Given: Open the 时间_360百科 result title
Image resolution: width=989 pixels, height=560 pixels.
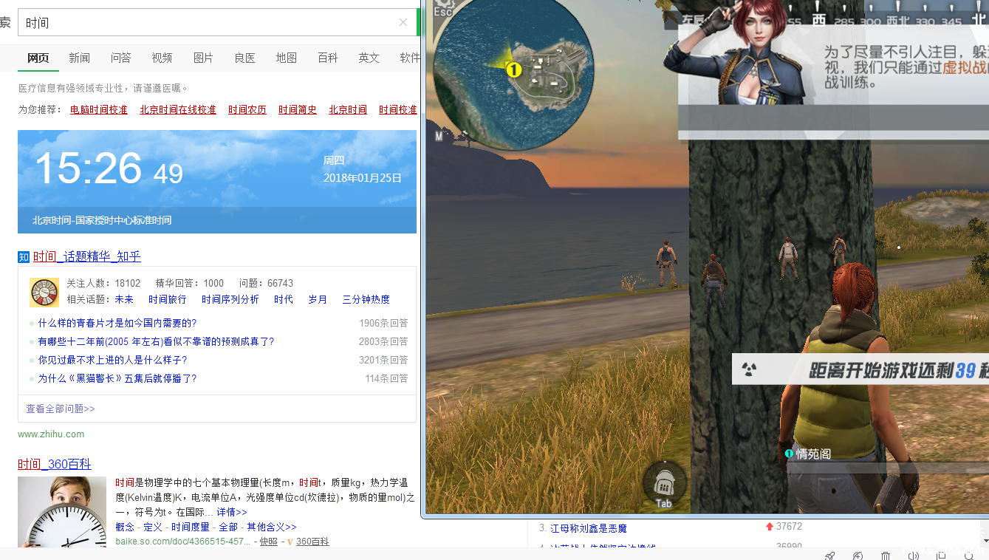Looking at the screenshot, I should [55, 464].
